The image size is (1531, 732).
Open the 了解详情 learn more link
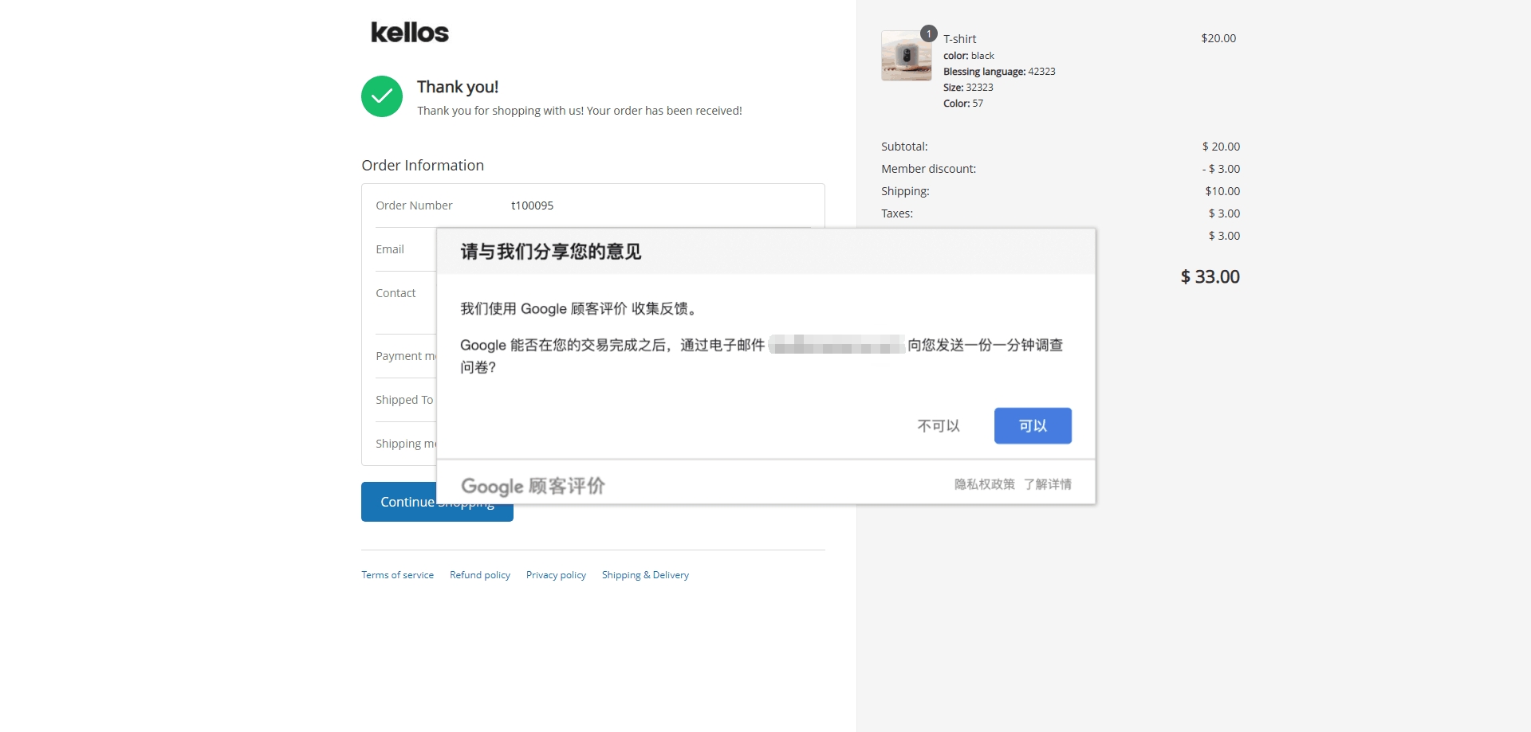tap(1048, 484)
